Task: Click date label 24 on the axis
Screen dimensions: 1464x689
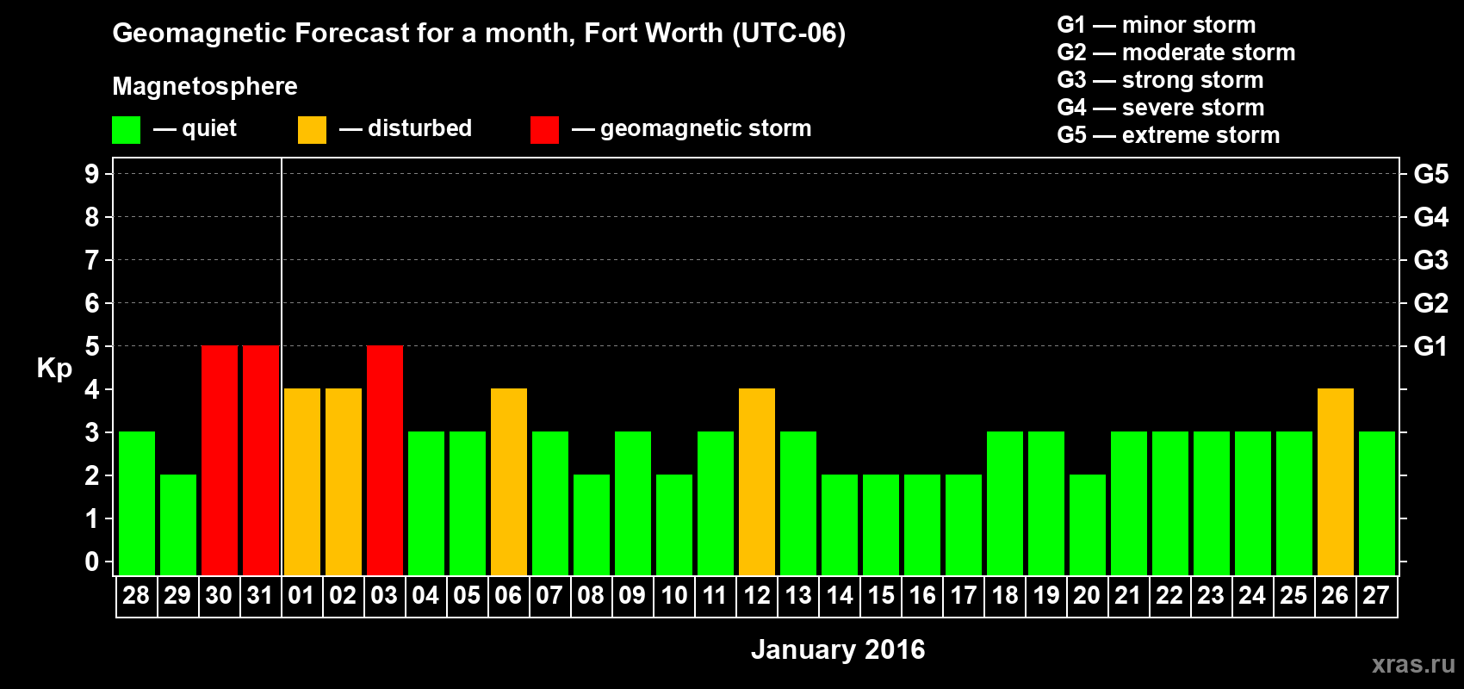Action: pos(1252,596)
